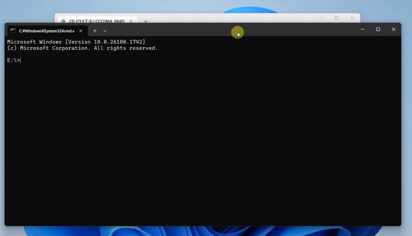Screen dimensions: 412x236
Task: Expand the terminal profile dropdown chevron
Action: 105,31
